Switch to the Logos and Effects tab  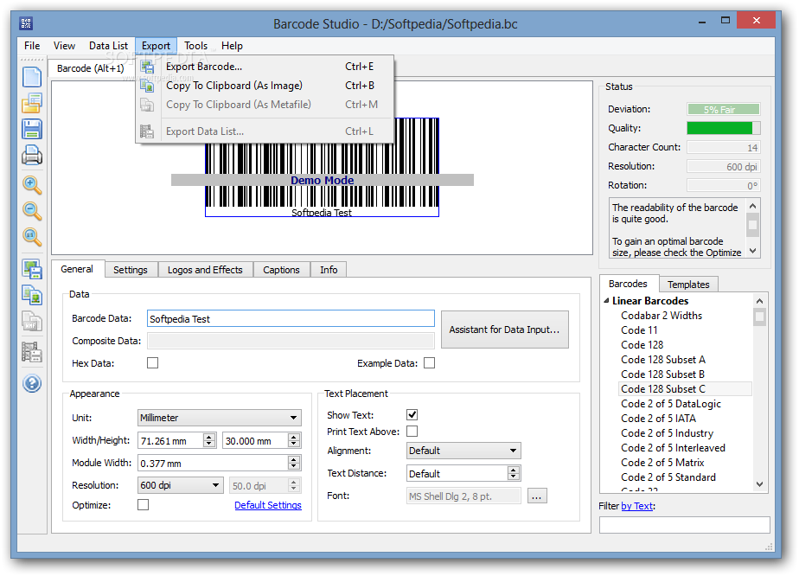pyautogui.click(x=205, y=270)
